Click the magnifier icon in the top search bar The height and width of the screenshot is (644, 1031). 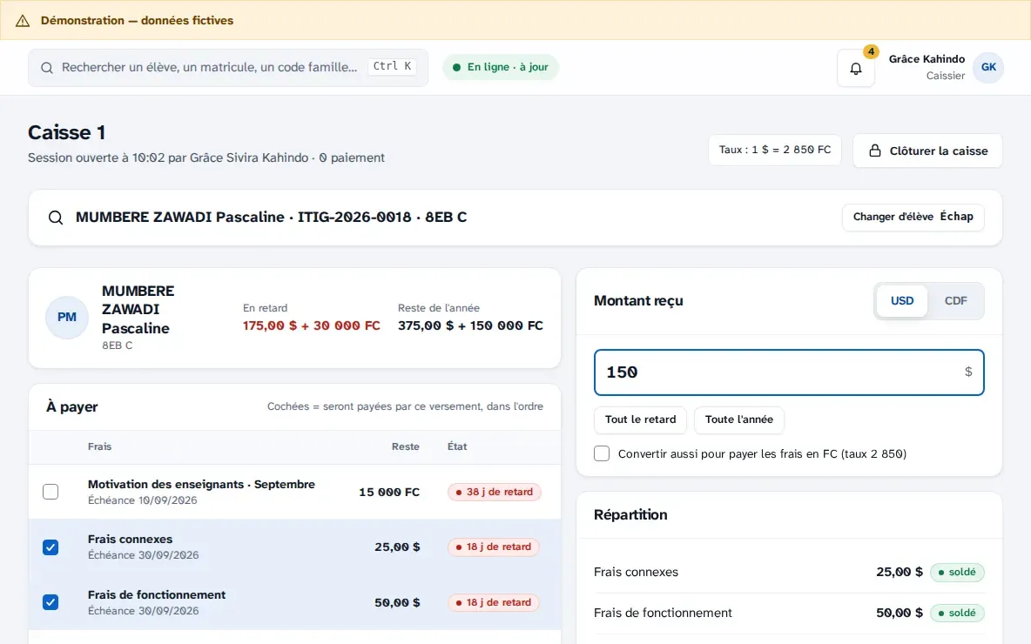[47, 68]
